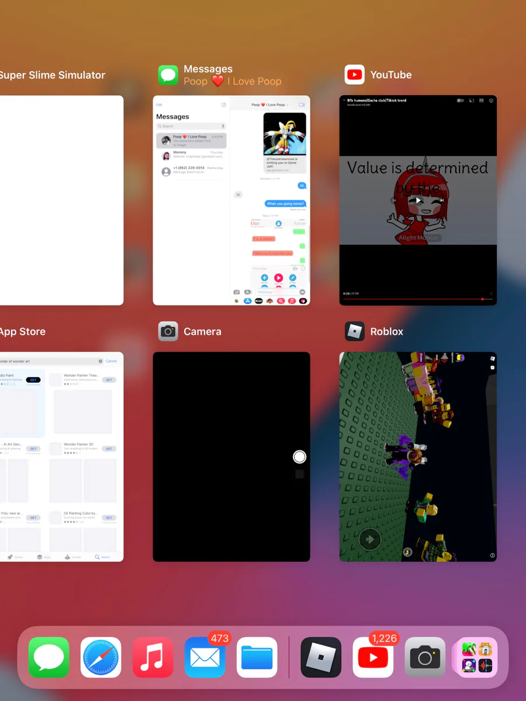The height and width of the screenshot is (701, 526).
Task: Click the App Store label above card
Action: (23, 331)
